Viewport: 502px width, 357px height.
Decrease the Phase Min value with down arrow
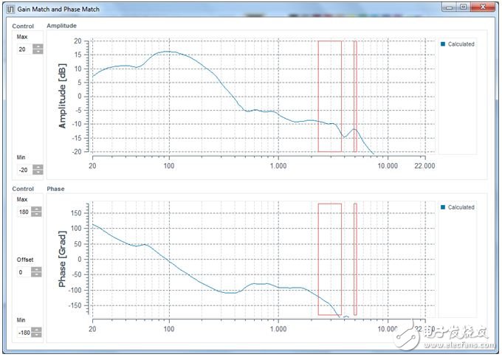tap(38, 333)
